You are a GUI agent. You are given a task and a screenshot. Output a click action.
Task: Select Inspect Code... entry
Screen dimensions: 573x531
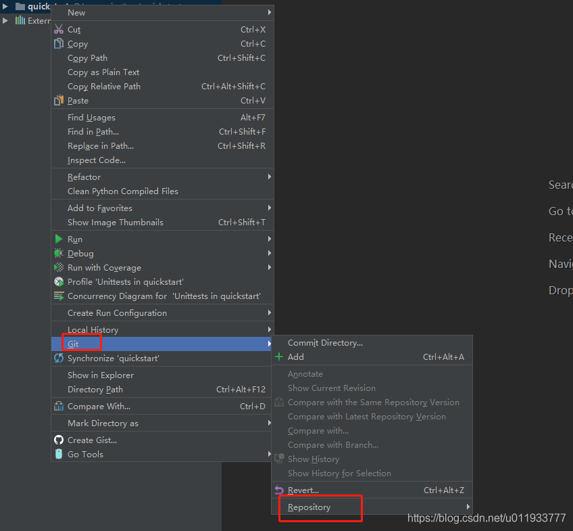(163, 160)
